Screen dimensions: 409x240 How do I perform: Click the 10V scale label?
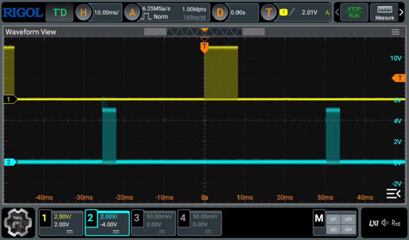[x=396, y=58]
